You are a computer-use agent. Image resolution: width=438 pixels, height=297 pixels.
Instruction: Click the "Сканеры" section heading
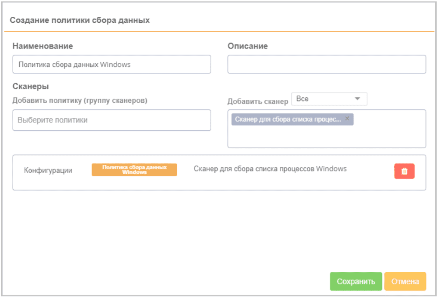click(31, 86)
